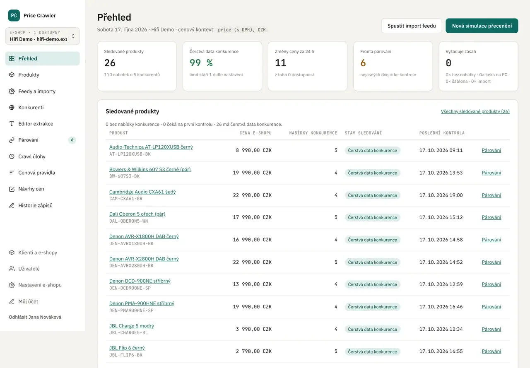Open the Hifi Demo e-shop switcher dropdown
The height and width of the screenshot is (368, 530).
42,36
